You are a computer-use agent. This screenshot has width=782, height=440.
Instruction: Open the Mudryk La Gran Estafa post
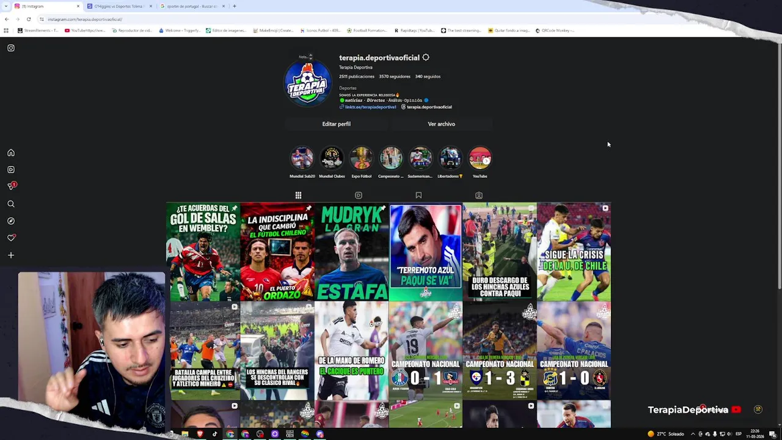pyautogui.click(x=352, y=252)
